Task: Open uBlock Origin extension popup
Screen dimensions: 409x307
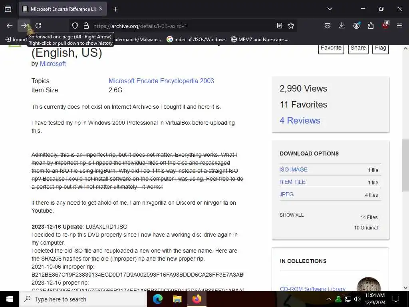Action: pos(385,26)
